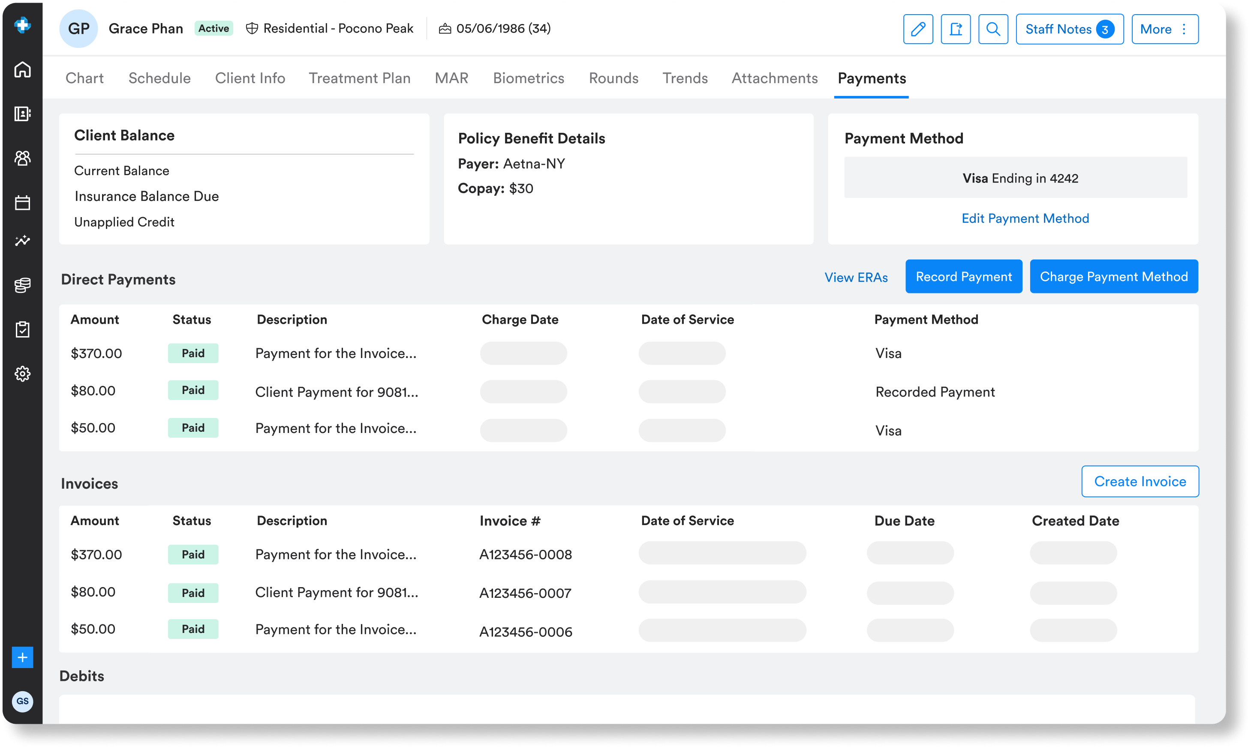Click the home icon in sidebar
Image resolution: width=1251 pixels, height=749 pixels.
coord(22,70)
